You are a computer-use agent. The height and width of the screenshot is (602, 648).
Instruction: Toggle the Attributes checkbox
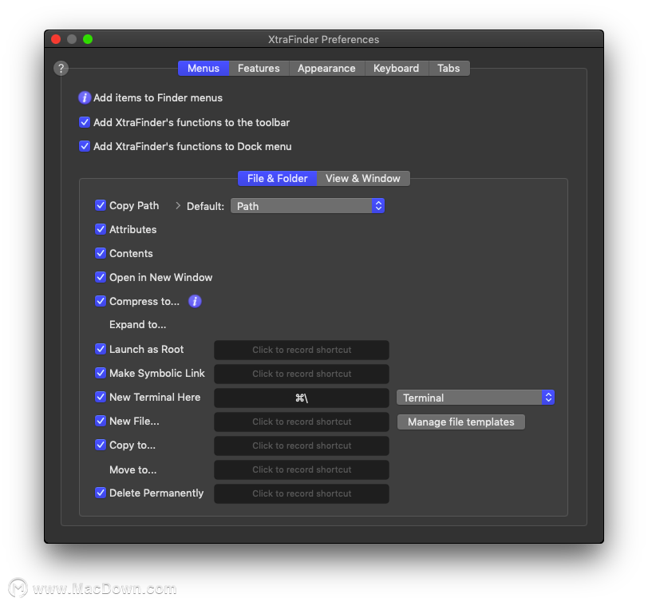pos(101,229)
